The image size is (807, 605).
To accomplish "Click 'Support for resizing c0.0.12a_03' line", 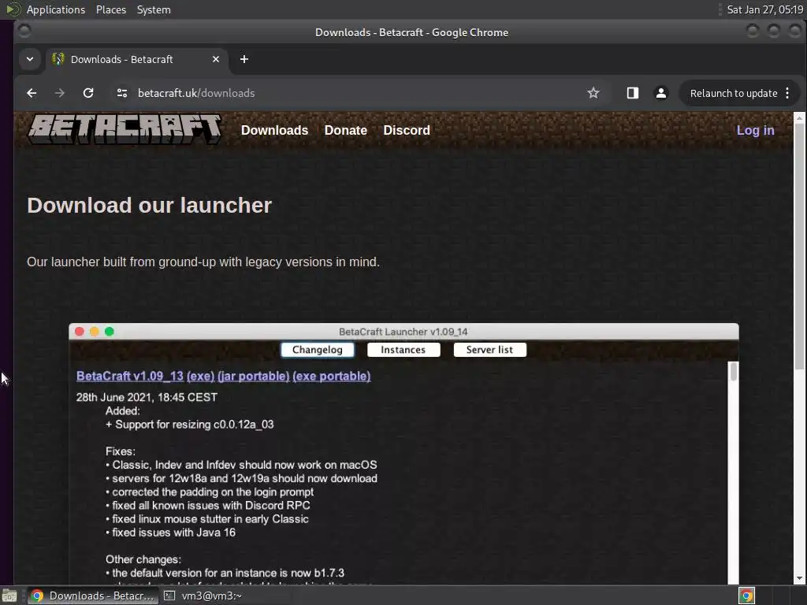I will coord(189,425).
